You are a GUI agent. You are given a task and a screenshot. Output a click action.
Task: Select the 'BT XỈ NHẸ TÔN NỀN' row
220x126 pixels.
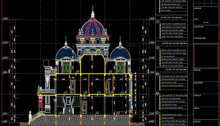(x=168, y=56)
